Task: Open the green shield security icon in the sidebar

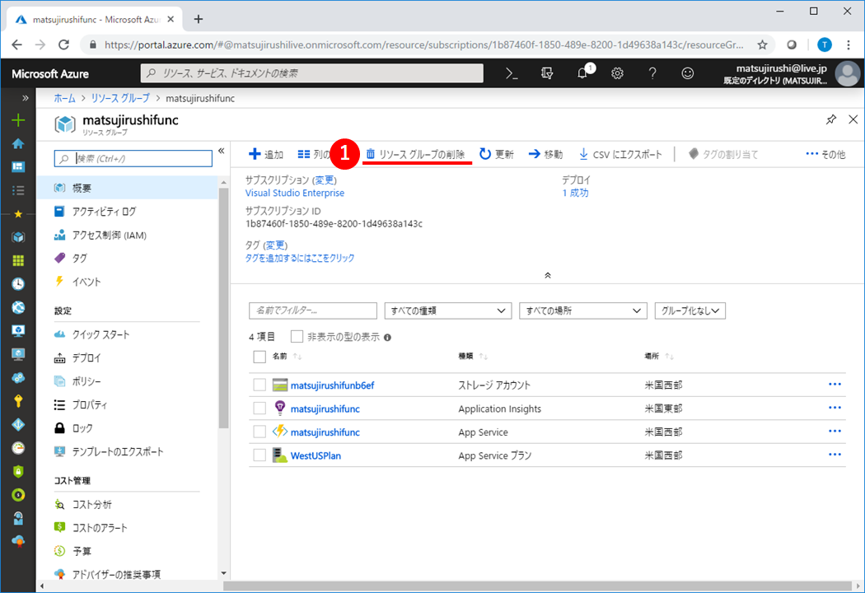Action: pyautogui.click(x=18, y=471)
